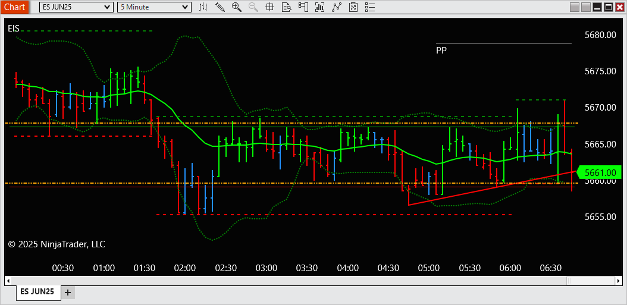Click the 01:00 time axis label
The width and height of the screenshot is (627, 305).
[x=104, y=268]
